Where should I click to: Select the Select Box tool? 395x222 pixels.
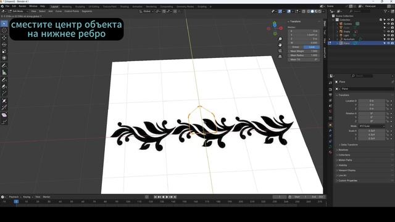point(4,23)
